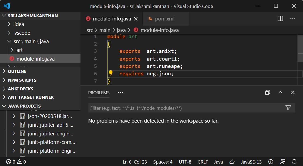Click main in the breadcrumb path
The width and height of the screenshot is (303, 166).
click(x=105, y=30)
